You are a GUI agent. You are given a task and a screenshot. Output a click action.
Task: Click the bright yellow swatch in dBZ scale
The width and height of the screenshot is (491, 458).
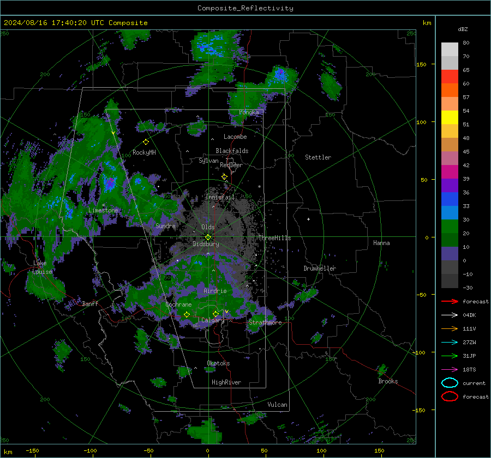pos(450,117)
